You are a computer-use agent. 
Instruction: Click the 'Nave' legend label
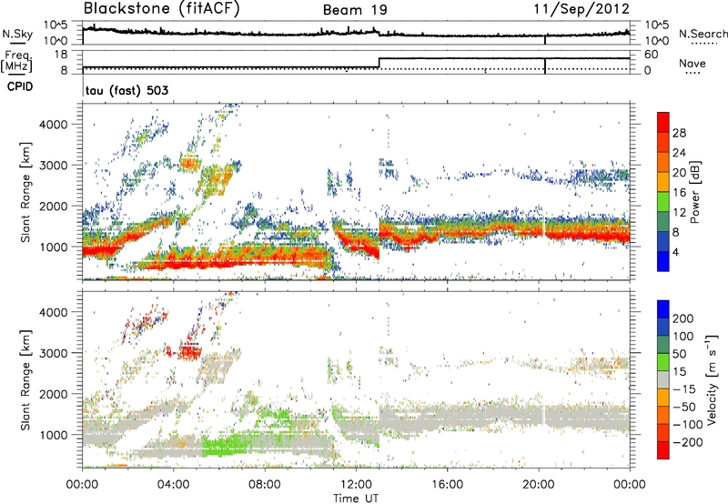[693, 63]
